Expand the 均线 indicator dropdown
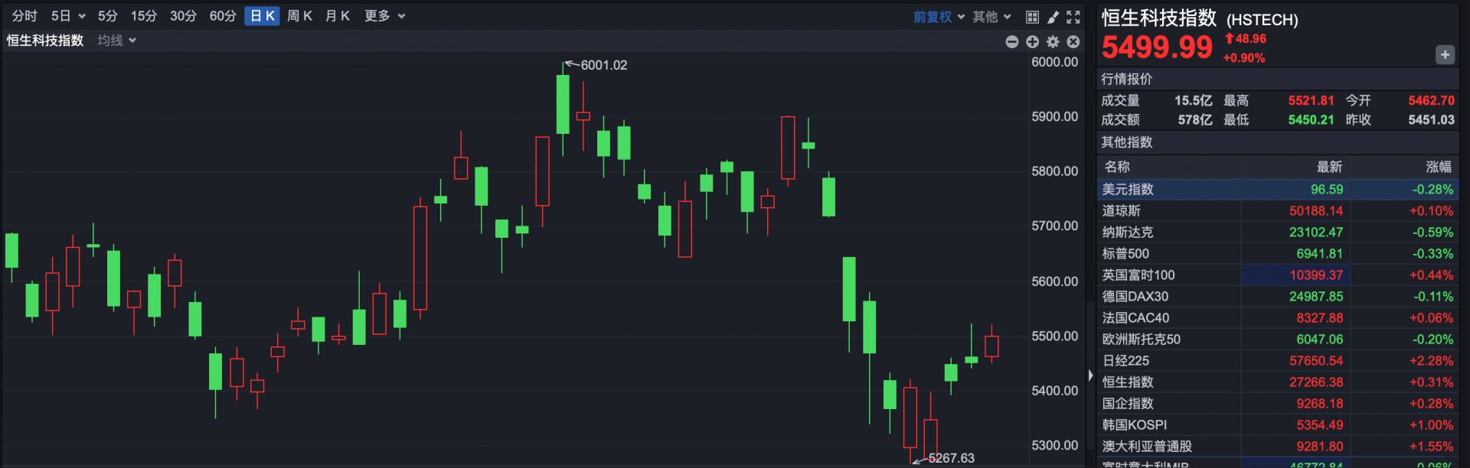Screen dimensions: 1470x468 click(x=116, y=41)
